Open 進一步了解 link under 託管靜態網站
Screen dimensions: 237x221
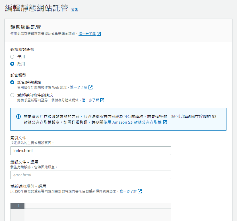click(79, 87)
